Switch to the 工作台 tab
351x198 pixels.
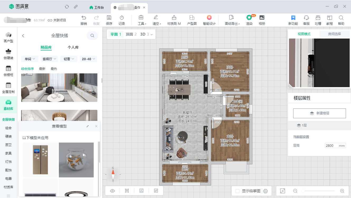pyautogui.click(x=97, y=7)
